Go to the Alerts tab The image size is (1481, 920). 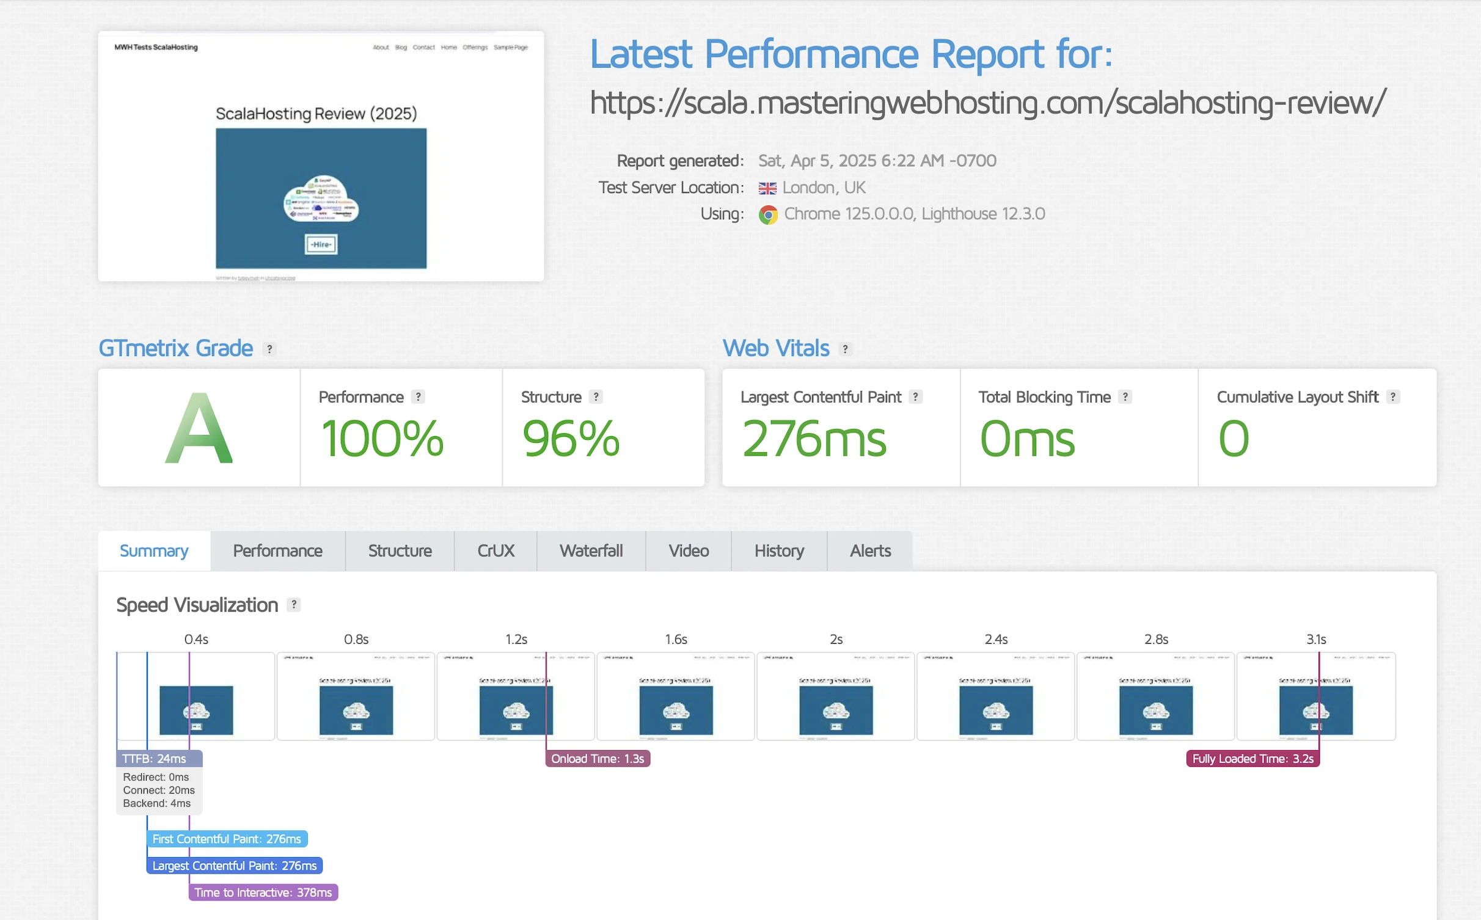pos(869,551)
